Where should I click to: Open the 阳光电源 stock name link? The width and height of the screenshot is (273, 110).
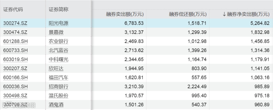pyautogui.click(x=58, y=23)
